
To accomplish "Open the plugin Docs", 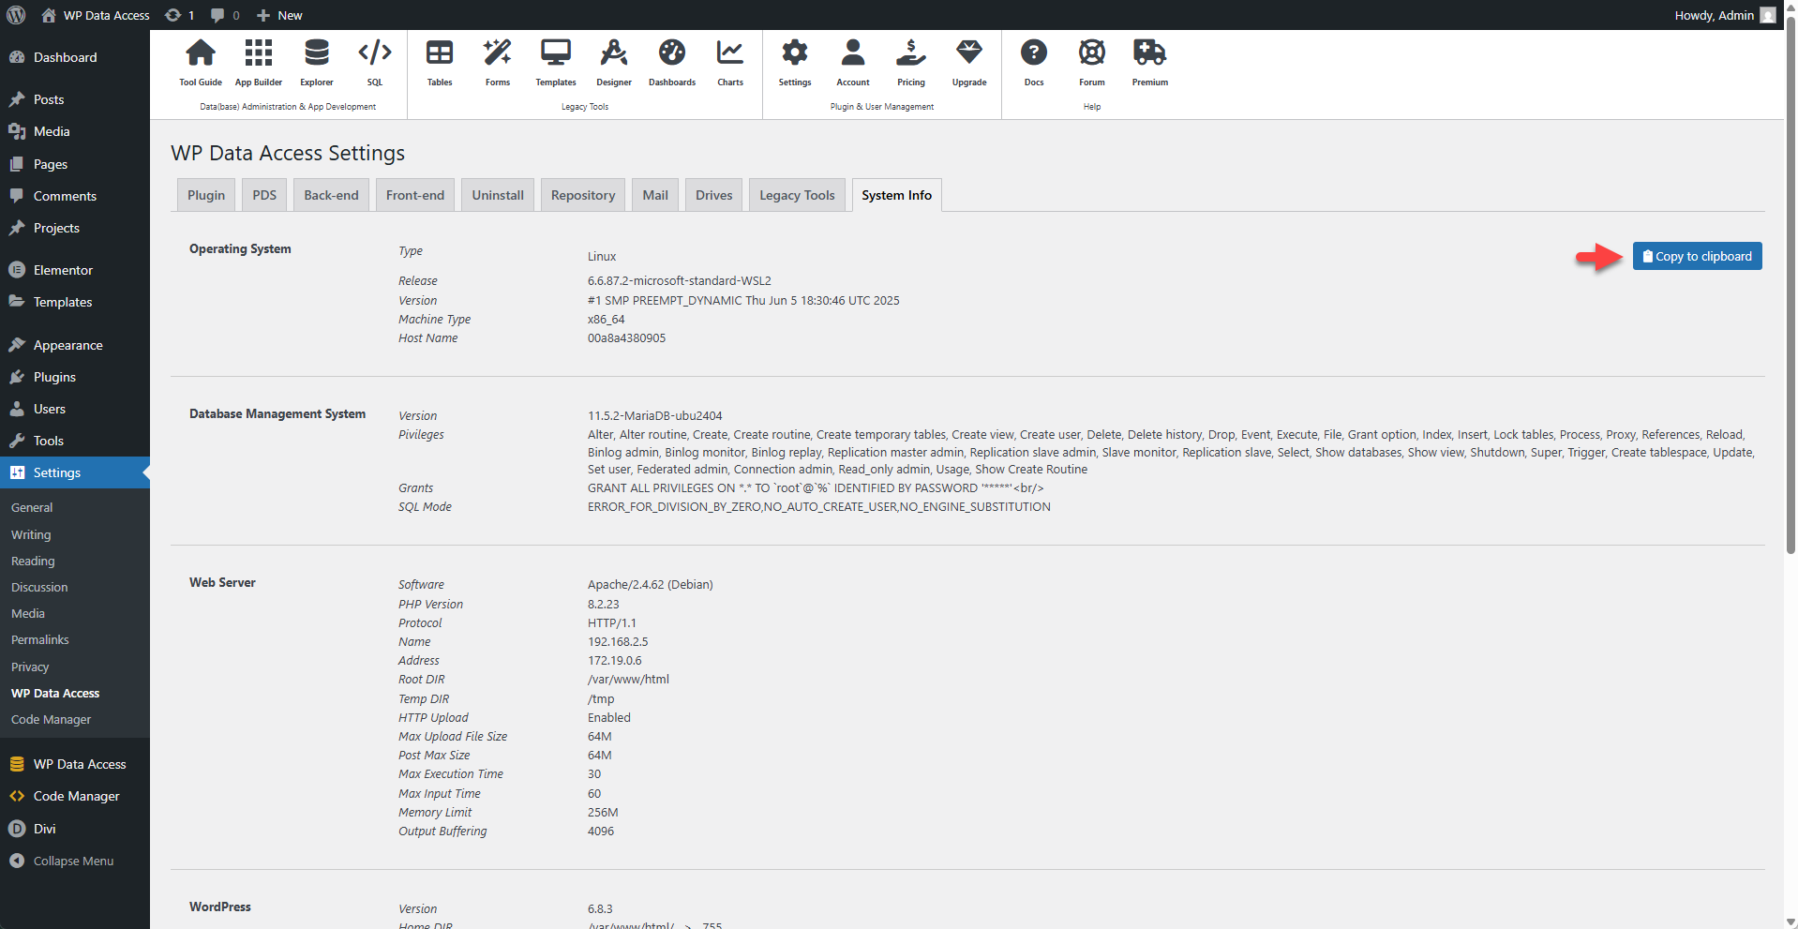I will click(1033, 61).
